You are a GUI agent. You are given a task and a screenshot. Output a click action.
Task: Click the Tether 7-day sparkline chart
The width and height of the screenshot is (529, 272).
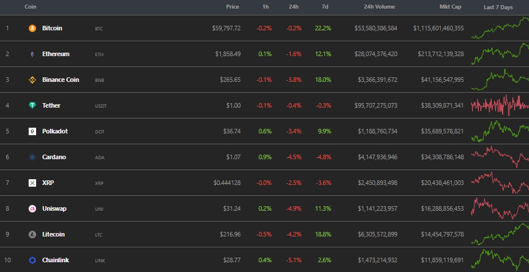coord(500,105)
